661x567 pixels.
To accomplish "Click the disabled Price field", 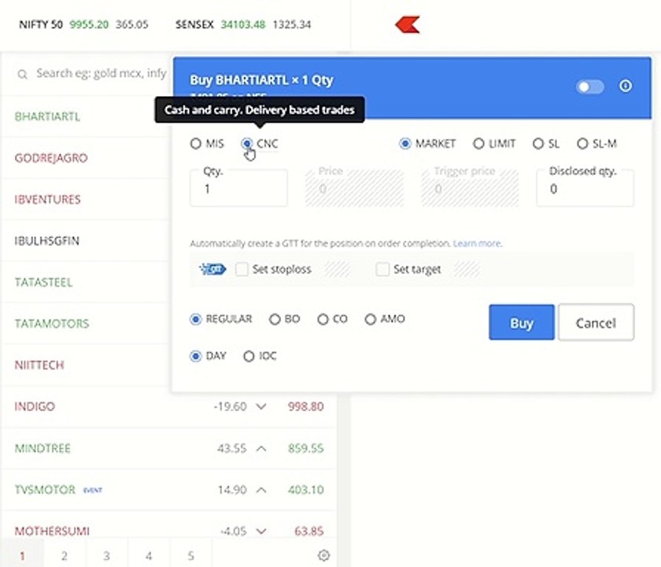I will (354, 188).
